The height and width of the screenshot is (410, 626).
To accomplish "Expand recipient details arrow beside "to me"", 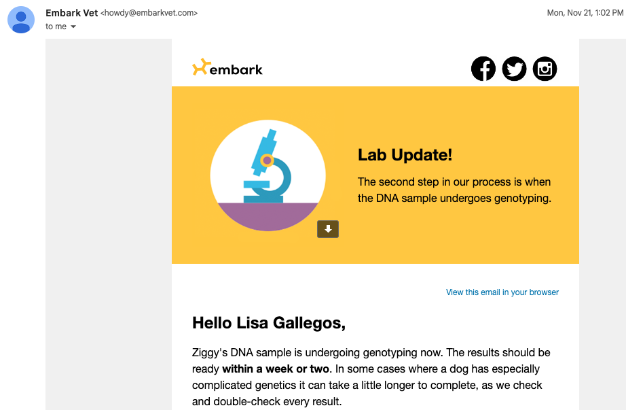I will click(x=73, y=27).
